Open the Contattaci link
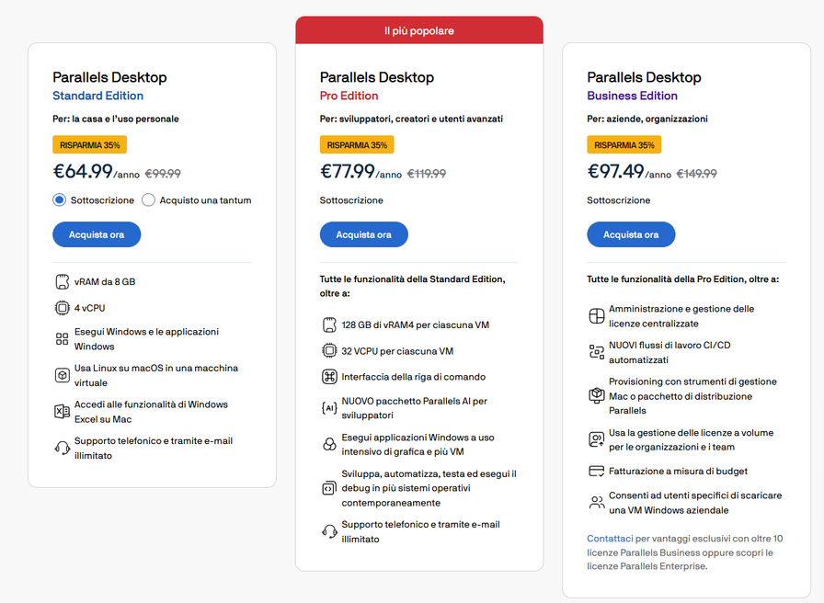Viewport: 824px width, 603px height. 610,538
